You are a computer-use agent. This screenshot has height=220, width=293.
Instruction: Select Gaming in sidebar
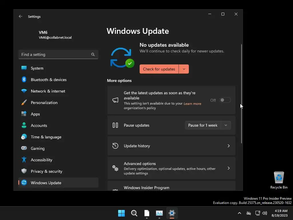point(58,148)
